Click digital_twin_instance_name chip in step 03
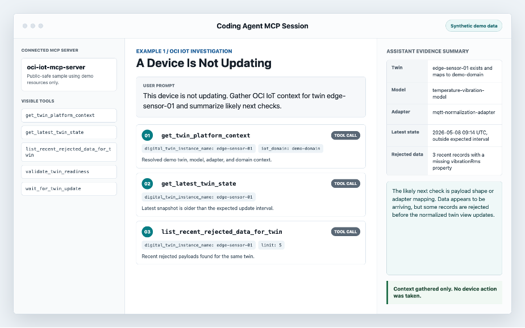The height and width of the screenshot is (328, 525). tap(198, 245)
